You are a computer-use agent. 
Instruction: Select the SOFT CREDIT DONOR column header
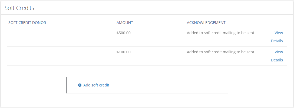point(27,23)
